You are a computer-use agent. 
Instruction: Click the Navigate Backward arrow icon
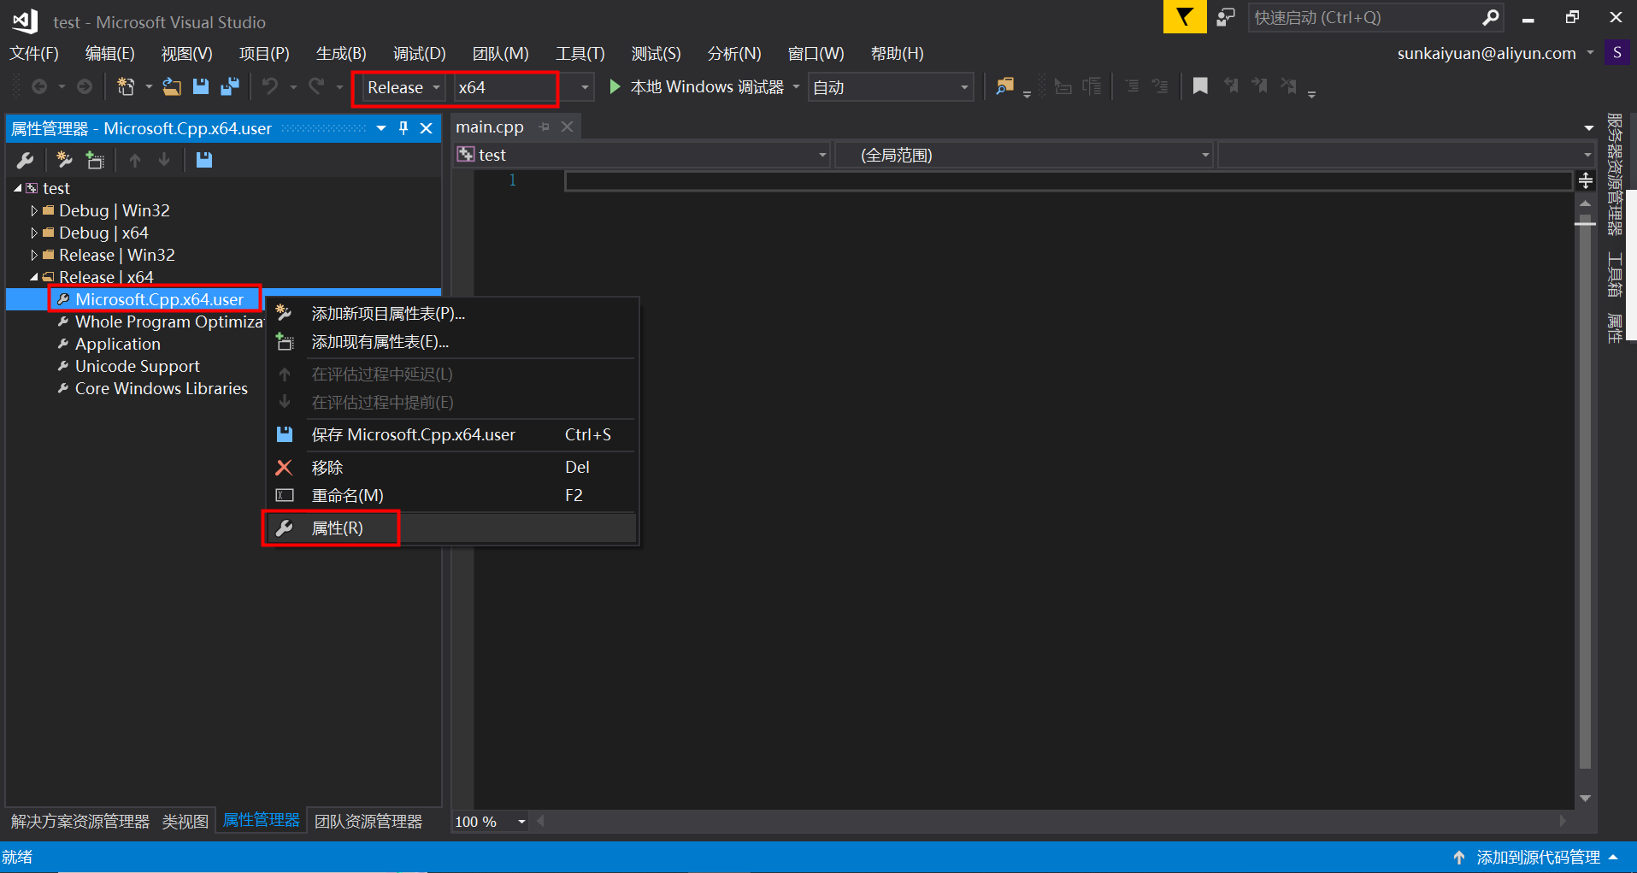[x=39, y=86]
